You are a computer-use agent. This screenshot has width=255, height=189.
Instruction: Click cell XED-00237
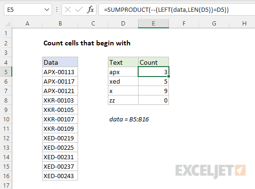[x=60, y=166]
